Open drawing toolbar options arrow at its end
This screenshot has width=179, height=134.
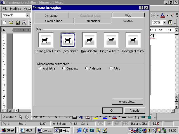(x=155, y=118)
